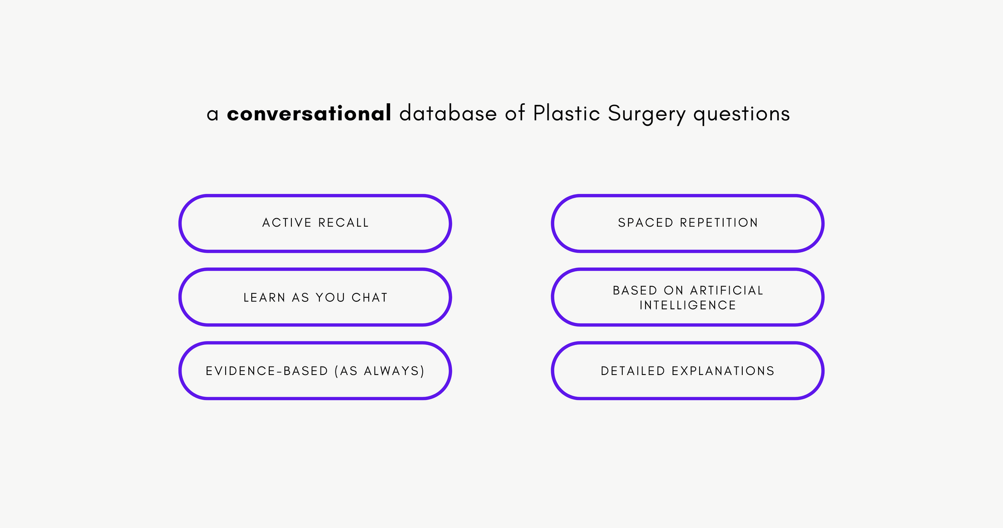Click the word DETAILED in the pill

(x=633, y=371)
